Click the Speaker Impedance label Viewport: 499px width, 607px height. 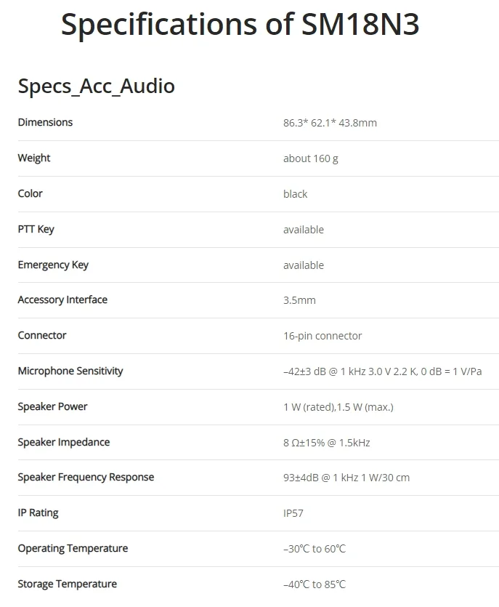pos(64,442)
